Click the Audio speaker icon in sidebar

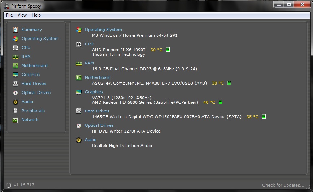pos(16,102)
